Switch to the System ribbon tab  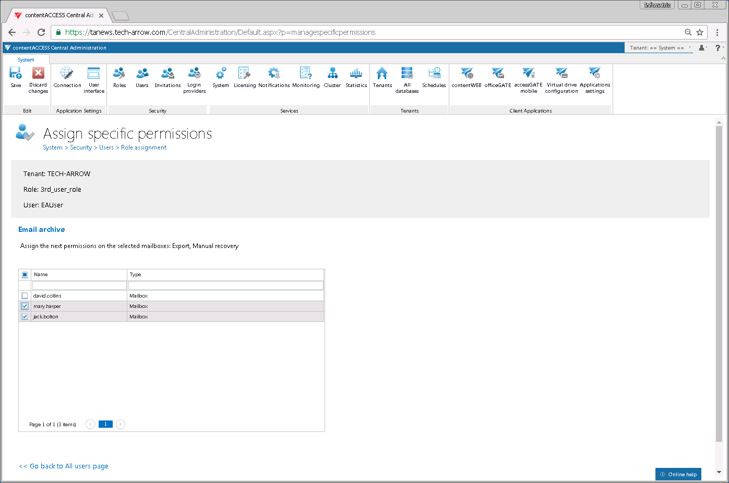pyautogui.click(x=26, y=59)
